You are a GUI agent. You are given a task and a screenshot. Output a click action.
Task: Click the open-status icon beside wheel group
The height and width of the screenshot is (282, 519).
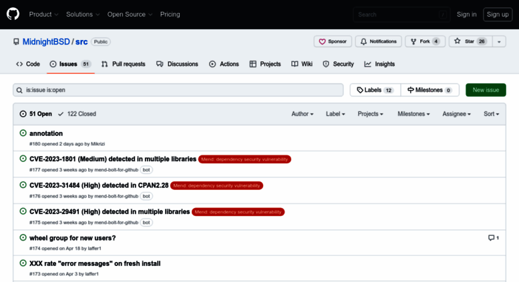(x=23, y=237)
